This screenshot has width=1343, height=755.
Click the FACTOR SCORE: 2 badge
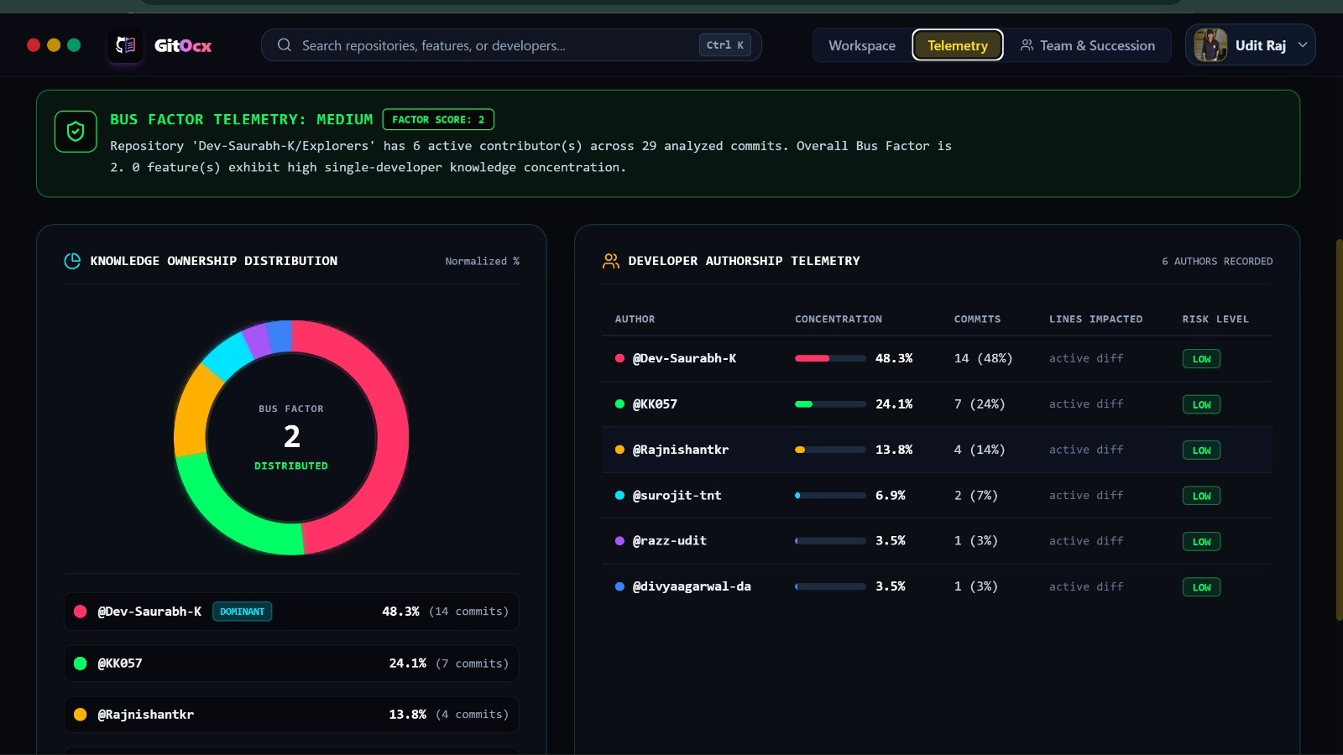(438, 120)
